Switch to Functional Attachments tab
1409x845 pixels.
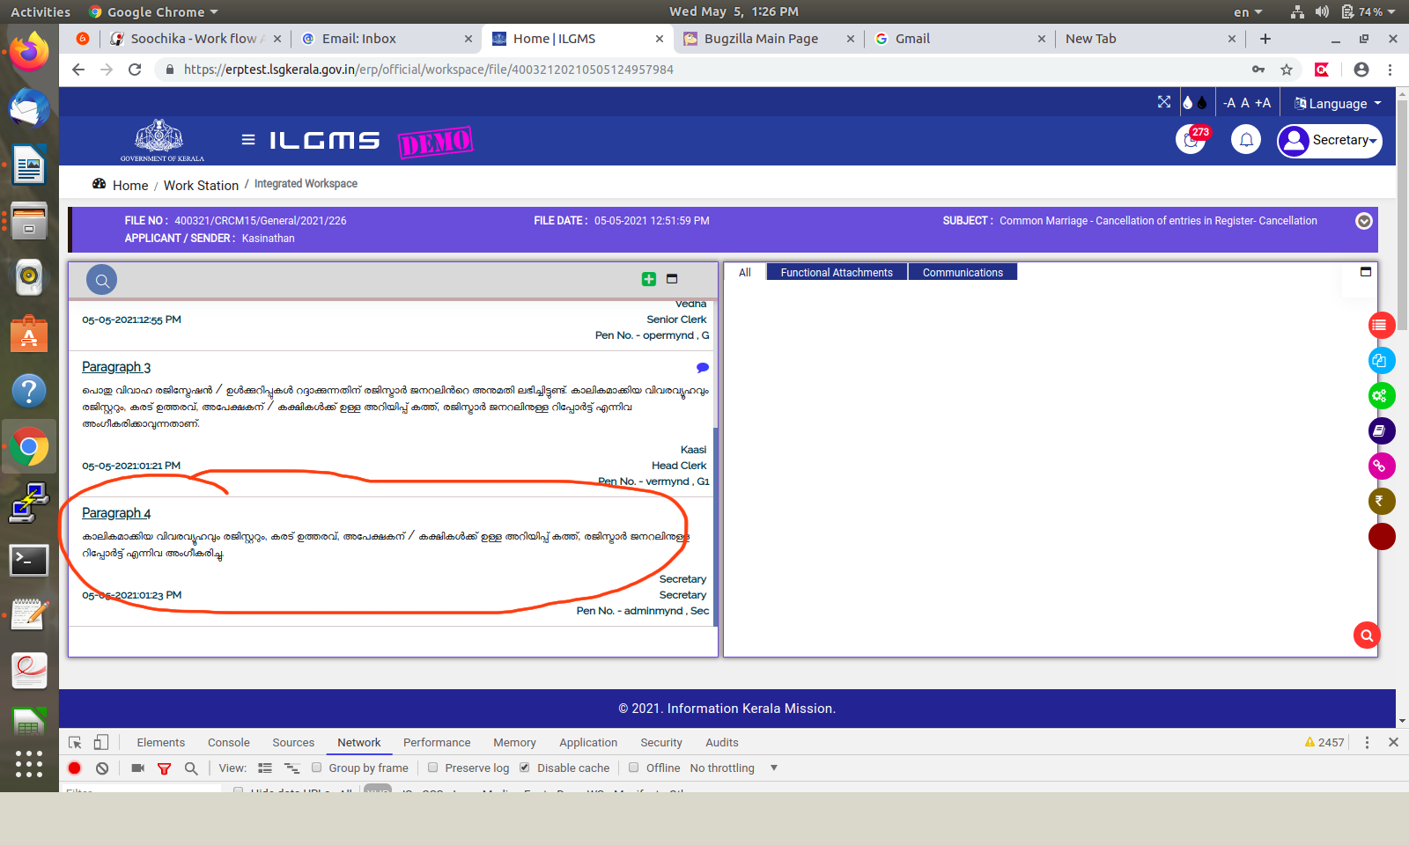[x=836, y=273]
